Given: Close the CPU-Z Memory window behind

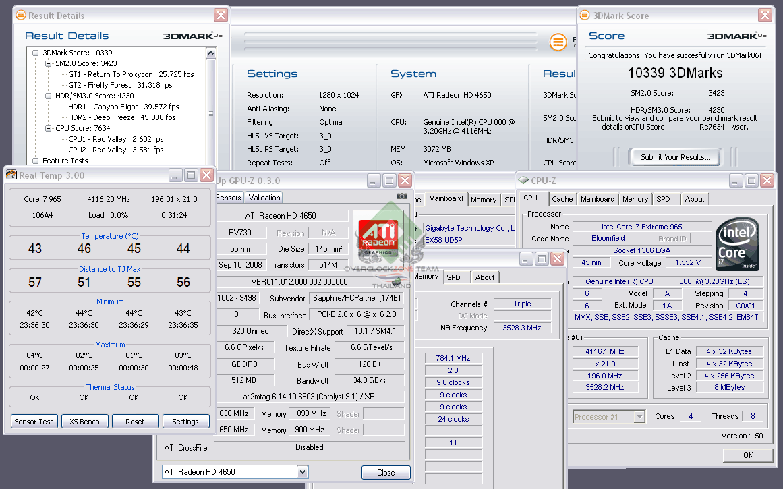Looking at the screenshot, I should pos(557,258).
